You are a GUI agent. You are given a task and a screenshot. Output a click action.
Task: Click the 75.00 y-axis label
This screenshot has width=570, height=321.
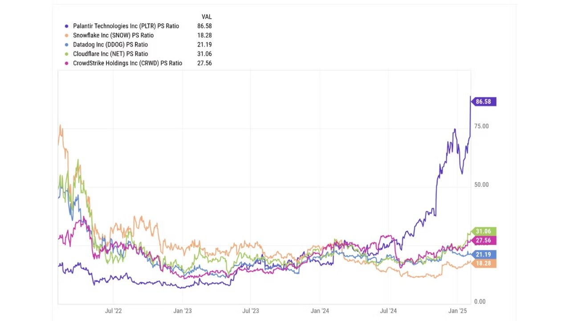tap(481, 126)
